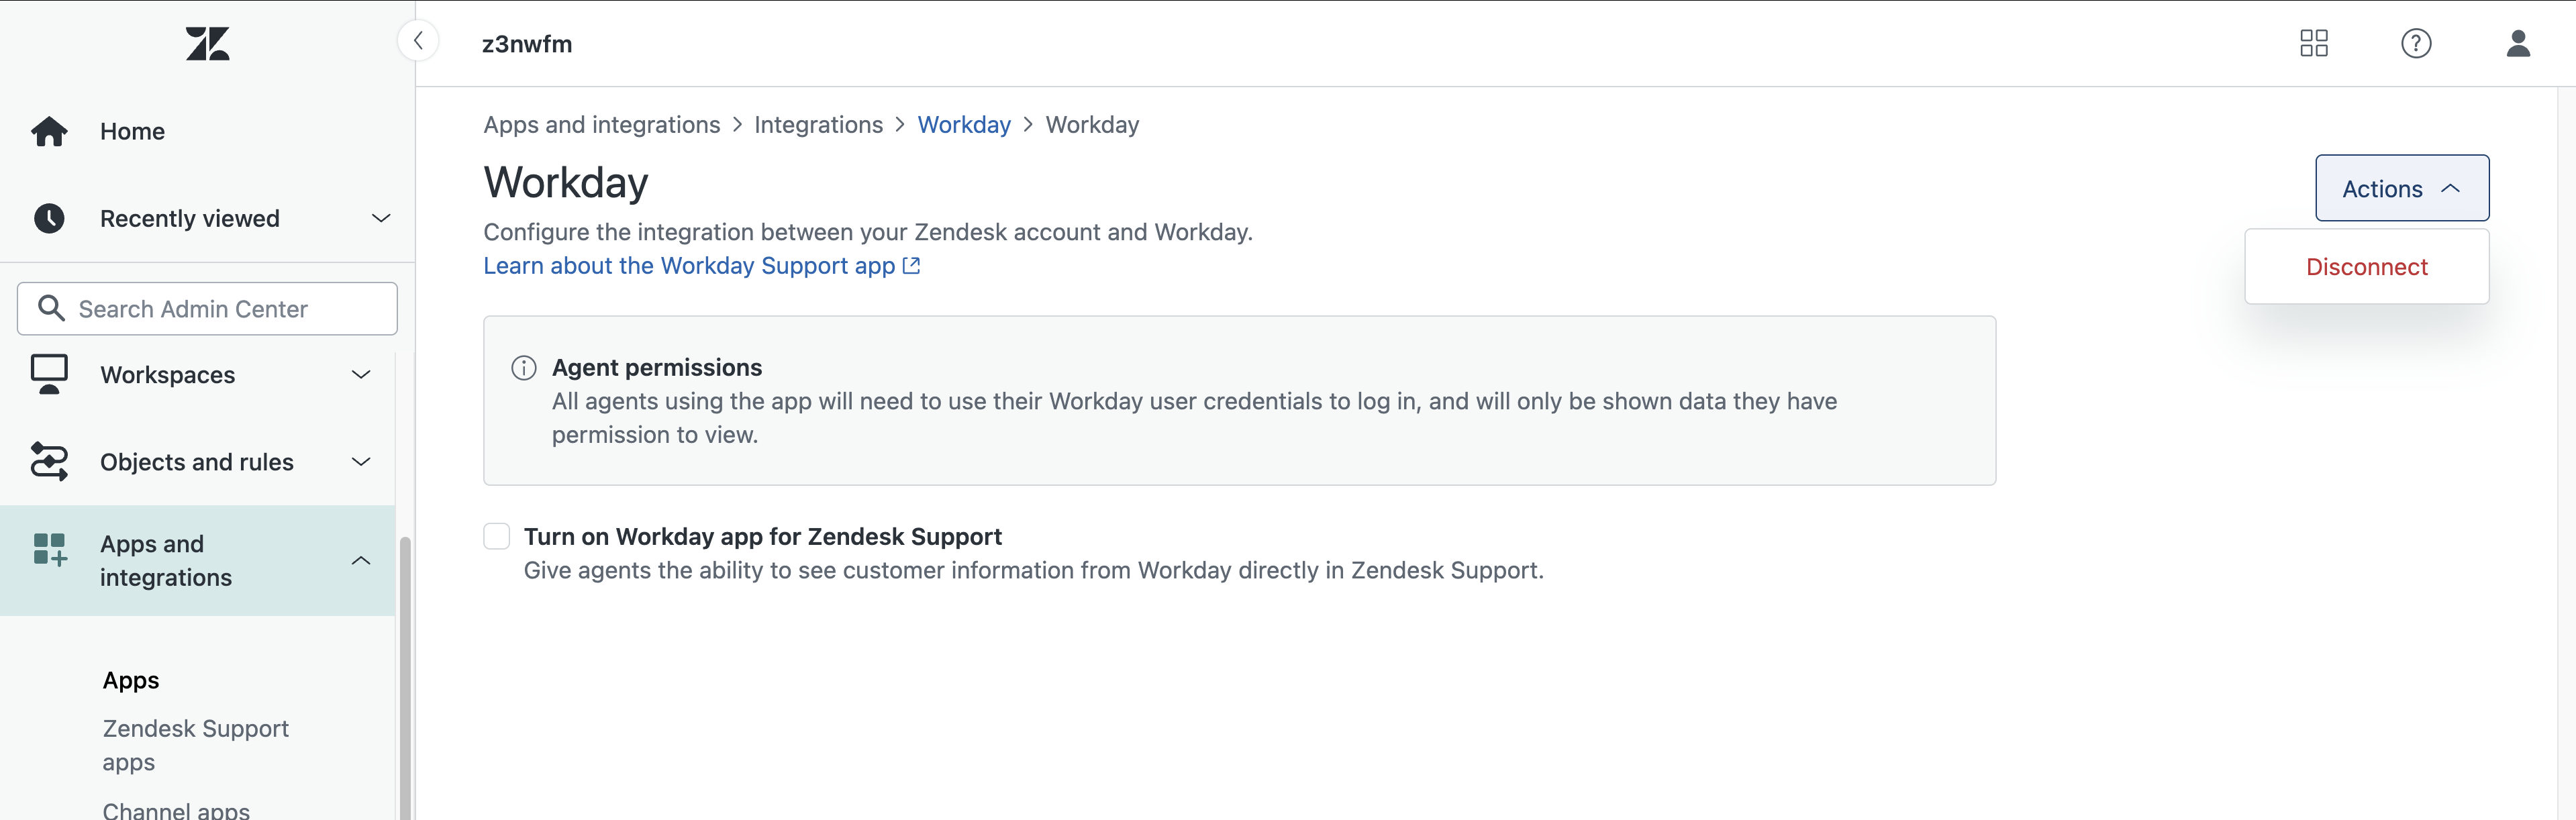Click the external link icon after Workday Support app
This screenshot has height=820, width=2576.
pos(911,265)
